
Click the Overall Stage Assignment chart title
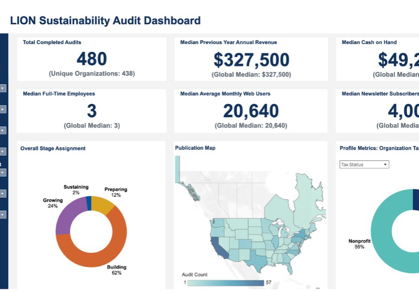53,148
